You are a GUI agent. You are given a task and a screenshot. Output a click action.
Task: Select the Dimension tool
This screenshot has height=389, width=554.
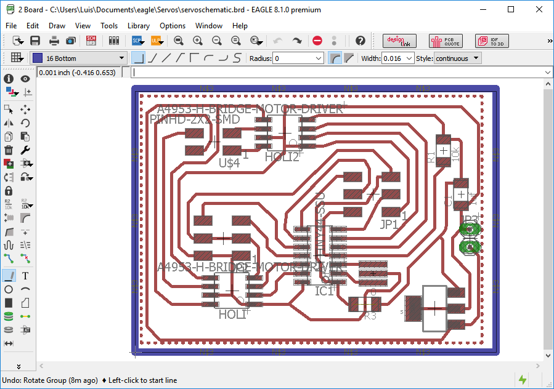pos(9,343)
